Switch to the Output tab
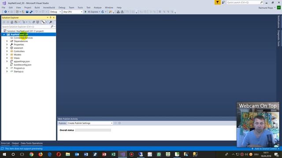 tap(15, 143)
